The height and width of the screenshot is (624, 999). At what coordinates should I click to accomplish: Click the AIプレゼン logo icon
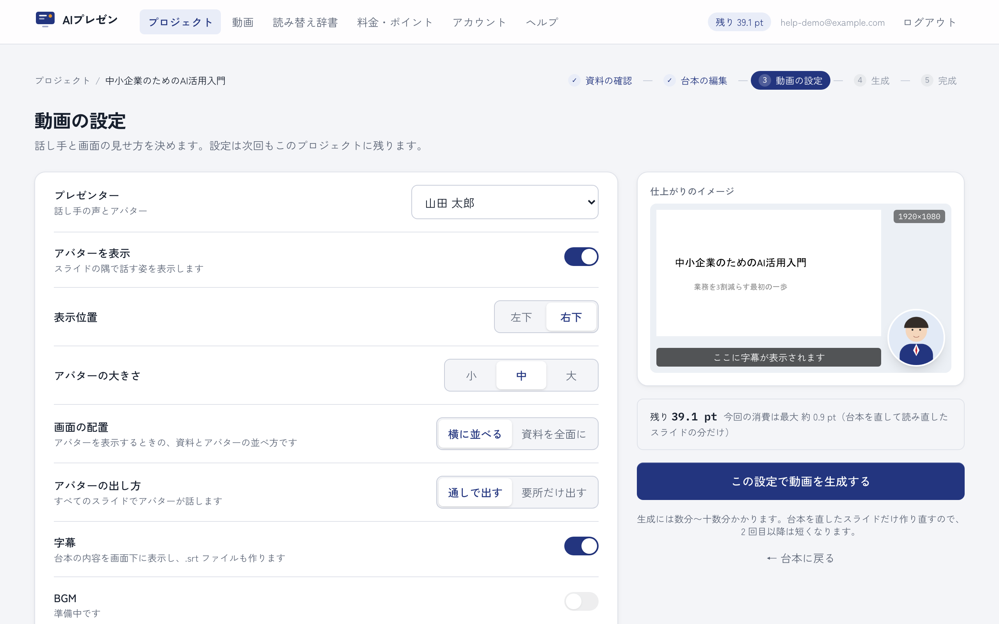(x=45, y=19)
